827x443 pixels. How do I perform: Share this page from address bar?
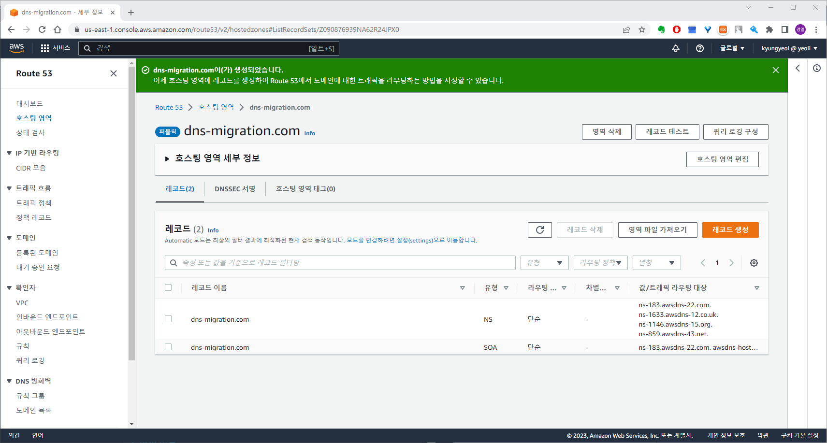point(626,29)
